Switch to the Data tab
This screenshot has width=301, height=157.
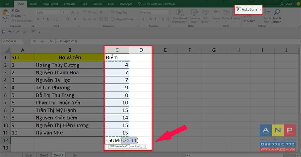pyautogui.click(x=84, y=4)
